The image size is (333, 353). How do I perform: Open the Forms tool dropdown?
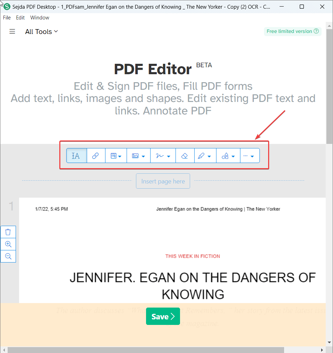[116, 156]
